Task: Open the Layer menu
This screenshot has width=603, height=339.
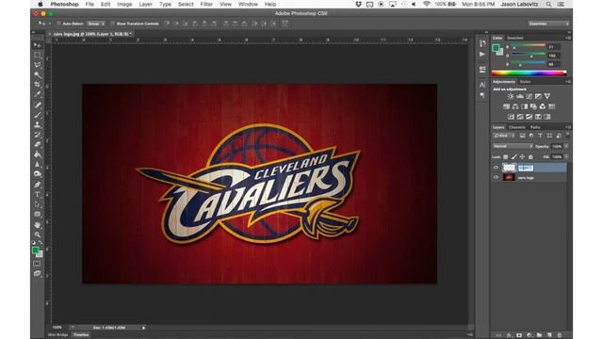Action: tap(145, 4)
